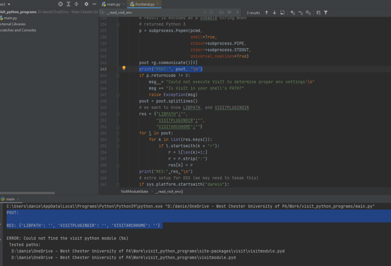
Task: Select all search occurrences
Action: tap(308, 12)
